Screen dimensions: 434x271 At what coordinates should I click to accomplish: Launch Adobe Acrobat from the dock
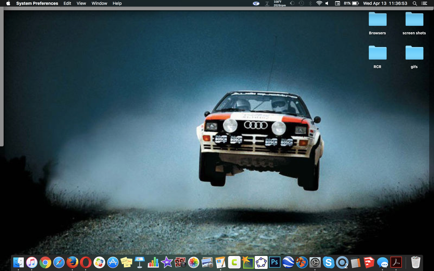click(x=396, y=263)
